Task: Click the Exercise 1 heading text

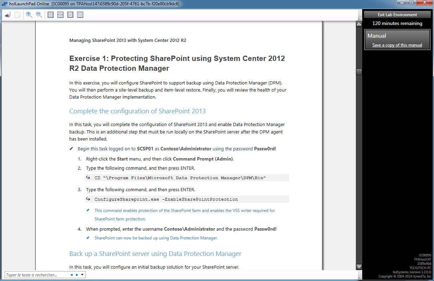Action: click(x=177, y=63)
